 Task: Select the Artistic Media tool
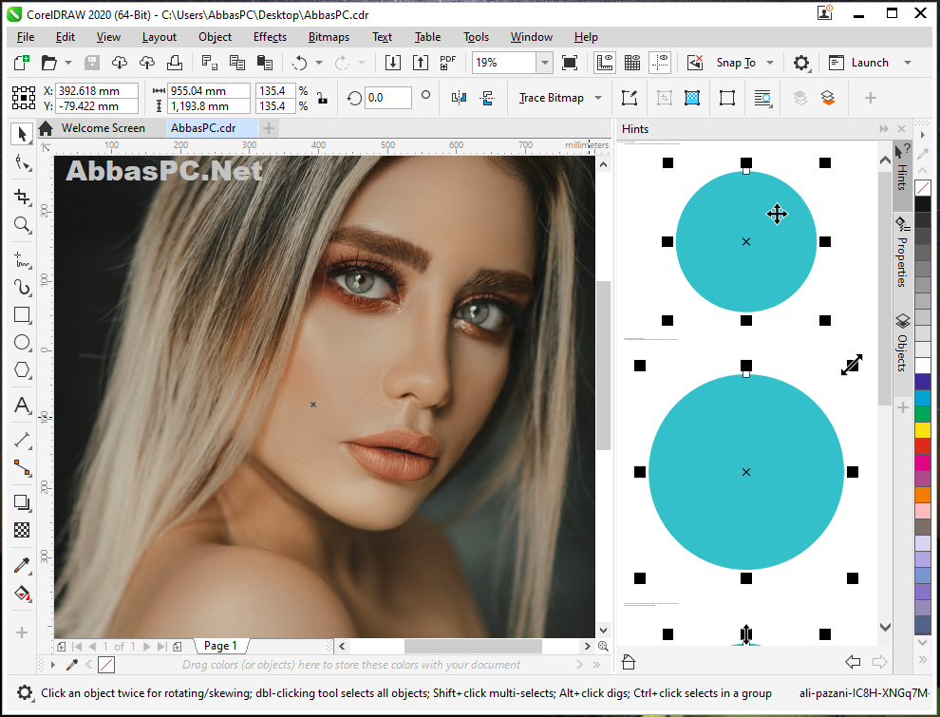(22, 287)
